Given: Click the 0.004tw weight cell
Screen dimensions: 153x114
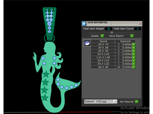Looking at the screenshot, I should (127, 54).
